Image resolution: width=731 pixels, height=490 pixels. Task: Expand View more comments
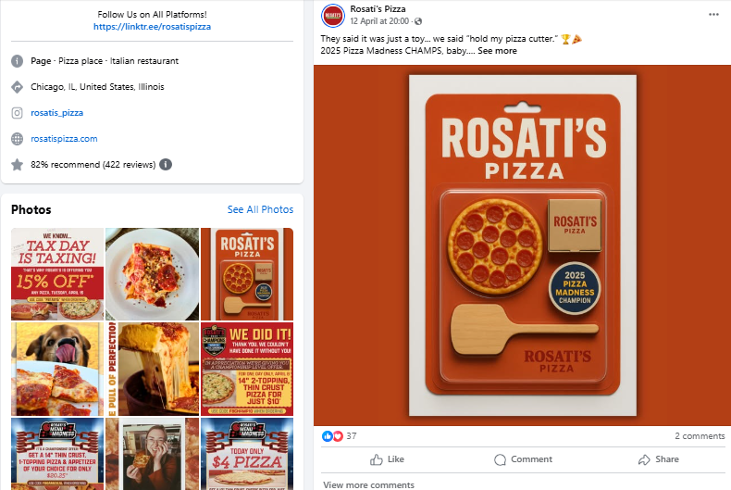point(368,484)
